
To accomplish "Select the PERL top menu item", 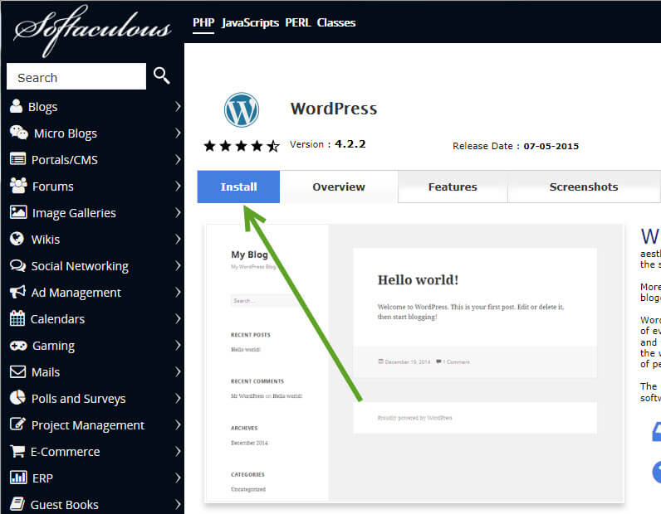I will [x=297, y=22].
